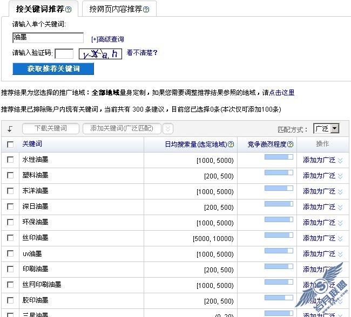Expand the 高级查询 advanced search options

[107, 39]
